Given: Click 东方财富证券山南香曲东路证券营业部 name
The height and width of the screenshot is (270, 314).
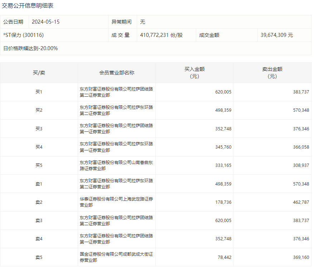Looking at the screenshot, I should [x=117, y=165].
